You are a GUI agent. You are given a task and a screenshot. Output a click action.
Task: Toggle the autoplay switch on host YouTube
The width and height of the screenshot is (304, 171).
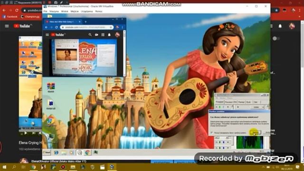click(x=275, y=38)
